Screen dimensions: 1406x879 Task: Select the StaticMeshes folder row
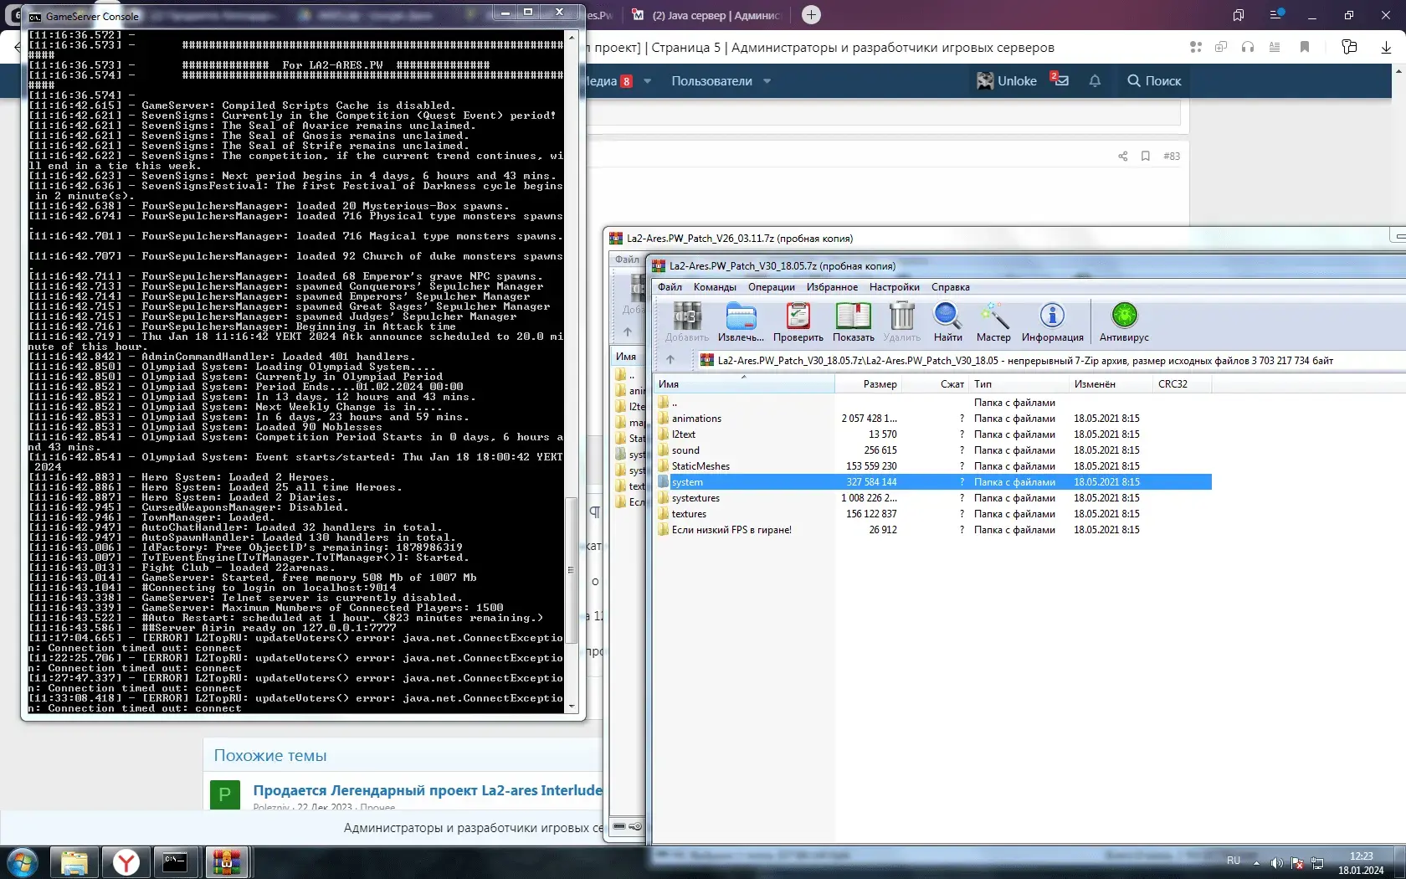[932, 466]
